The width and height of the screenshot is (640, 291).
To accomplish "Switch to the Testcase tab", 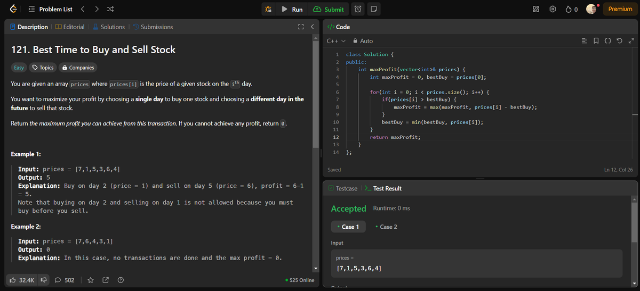I will pos(343,188).
